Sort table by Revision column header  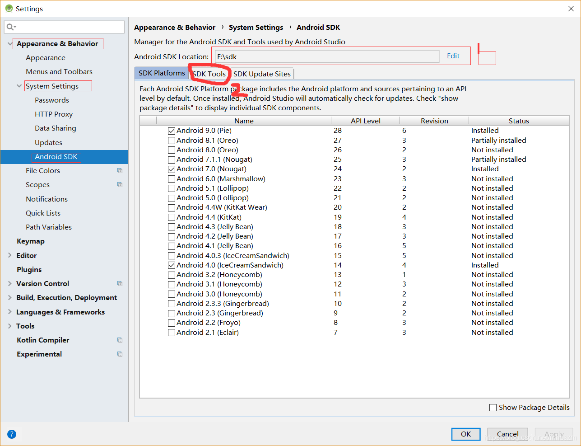pyautogui.click(x=434, y=121)
